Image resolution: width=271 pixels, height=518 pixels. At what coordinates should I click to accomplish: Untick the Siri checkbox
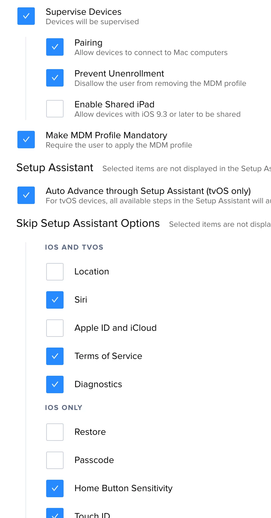[x=55, y=300]
